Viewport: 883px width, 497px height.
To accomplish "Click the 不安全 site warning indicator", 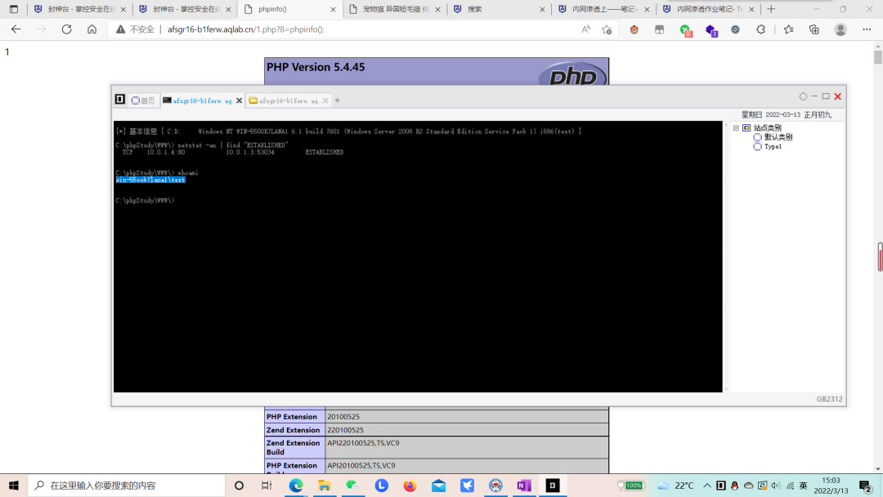I will 135,29.
